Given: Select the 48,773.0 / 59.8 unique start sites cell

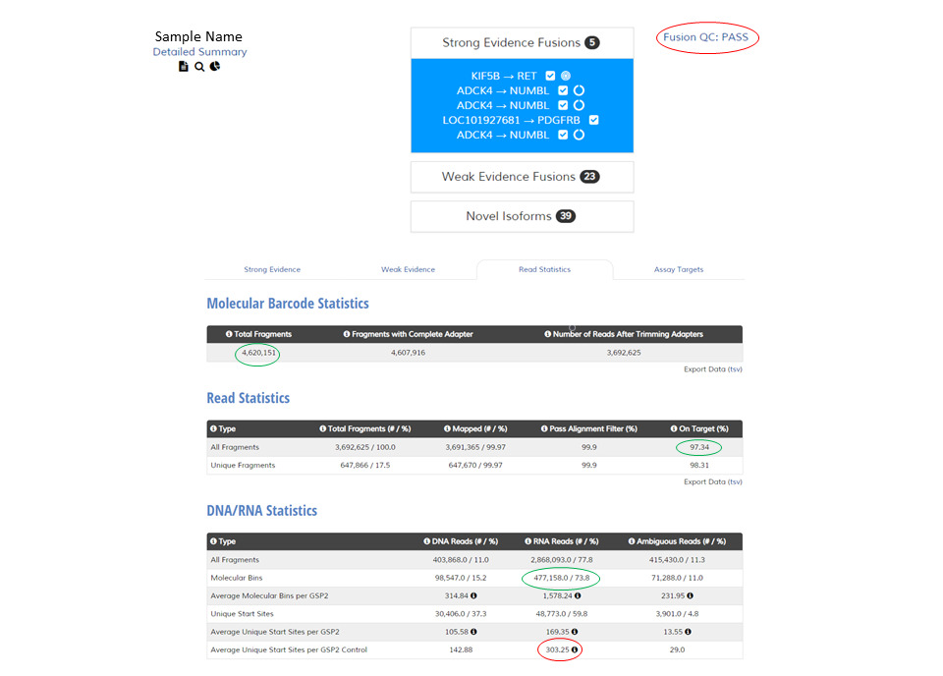Looking at the screenshot, I should [561, 614].
